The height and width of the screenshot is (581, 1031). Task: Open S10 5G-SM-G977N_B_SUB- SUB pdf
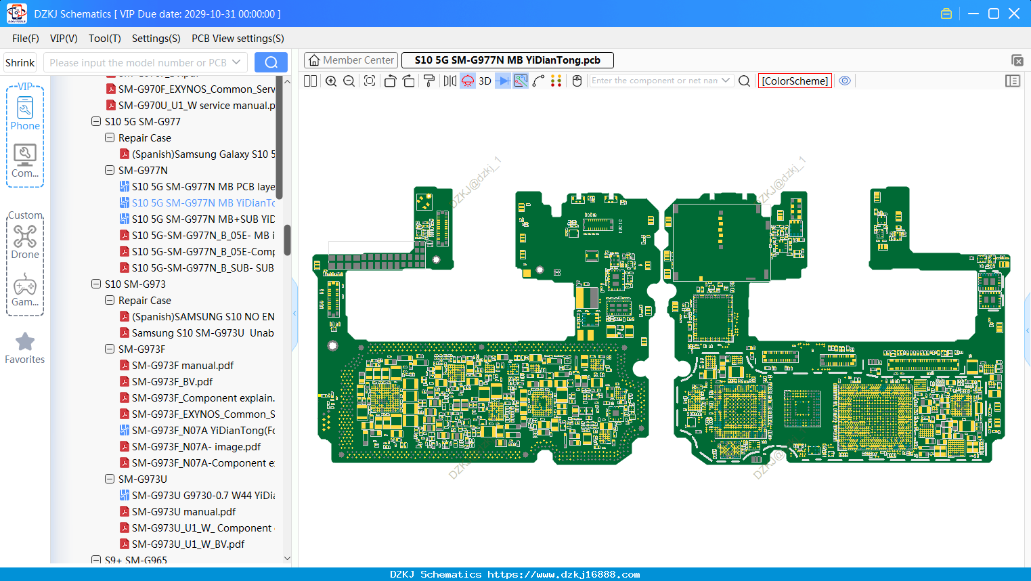click(x=197, y=268)
